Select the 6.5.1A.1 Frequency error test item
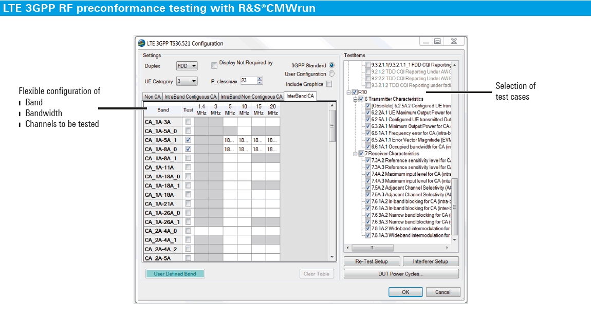 (x=411, y=133)
